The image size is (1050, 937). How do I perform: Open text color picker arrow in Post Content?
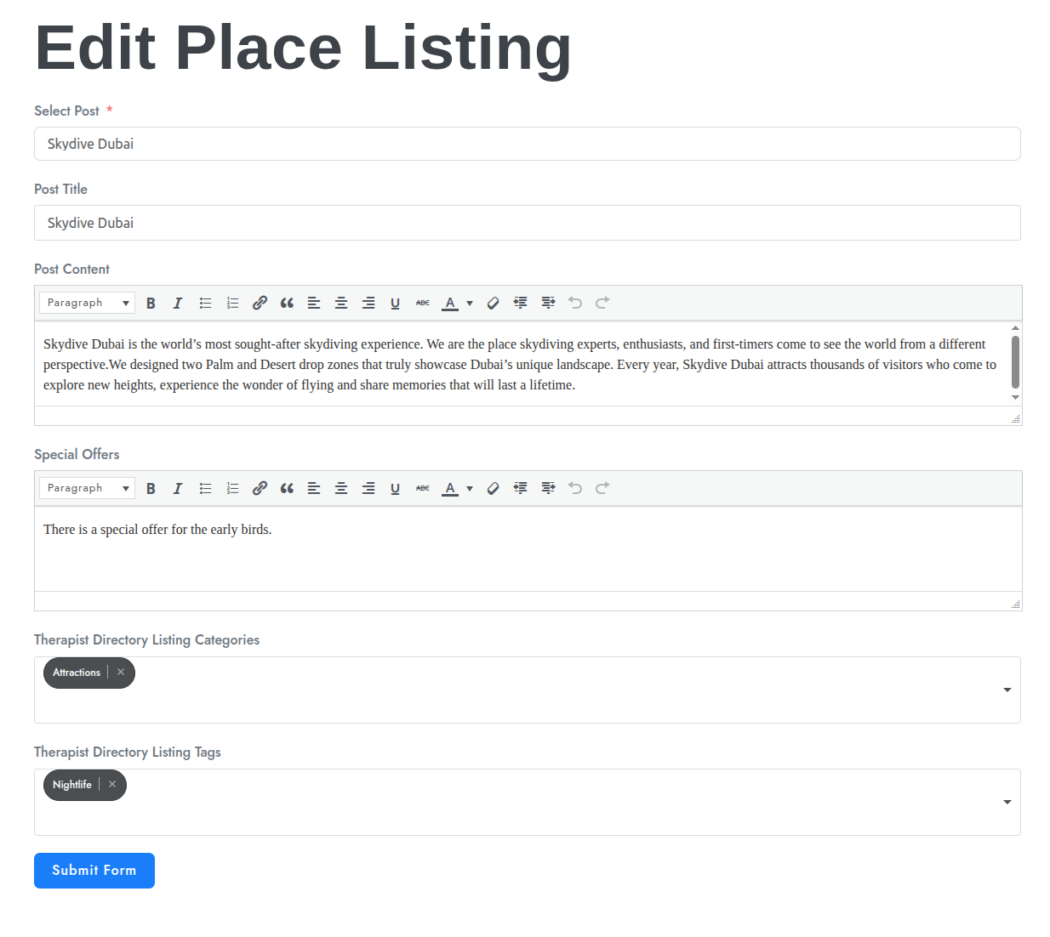coord(470,304)
